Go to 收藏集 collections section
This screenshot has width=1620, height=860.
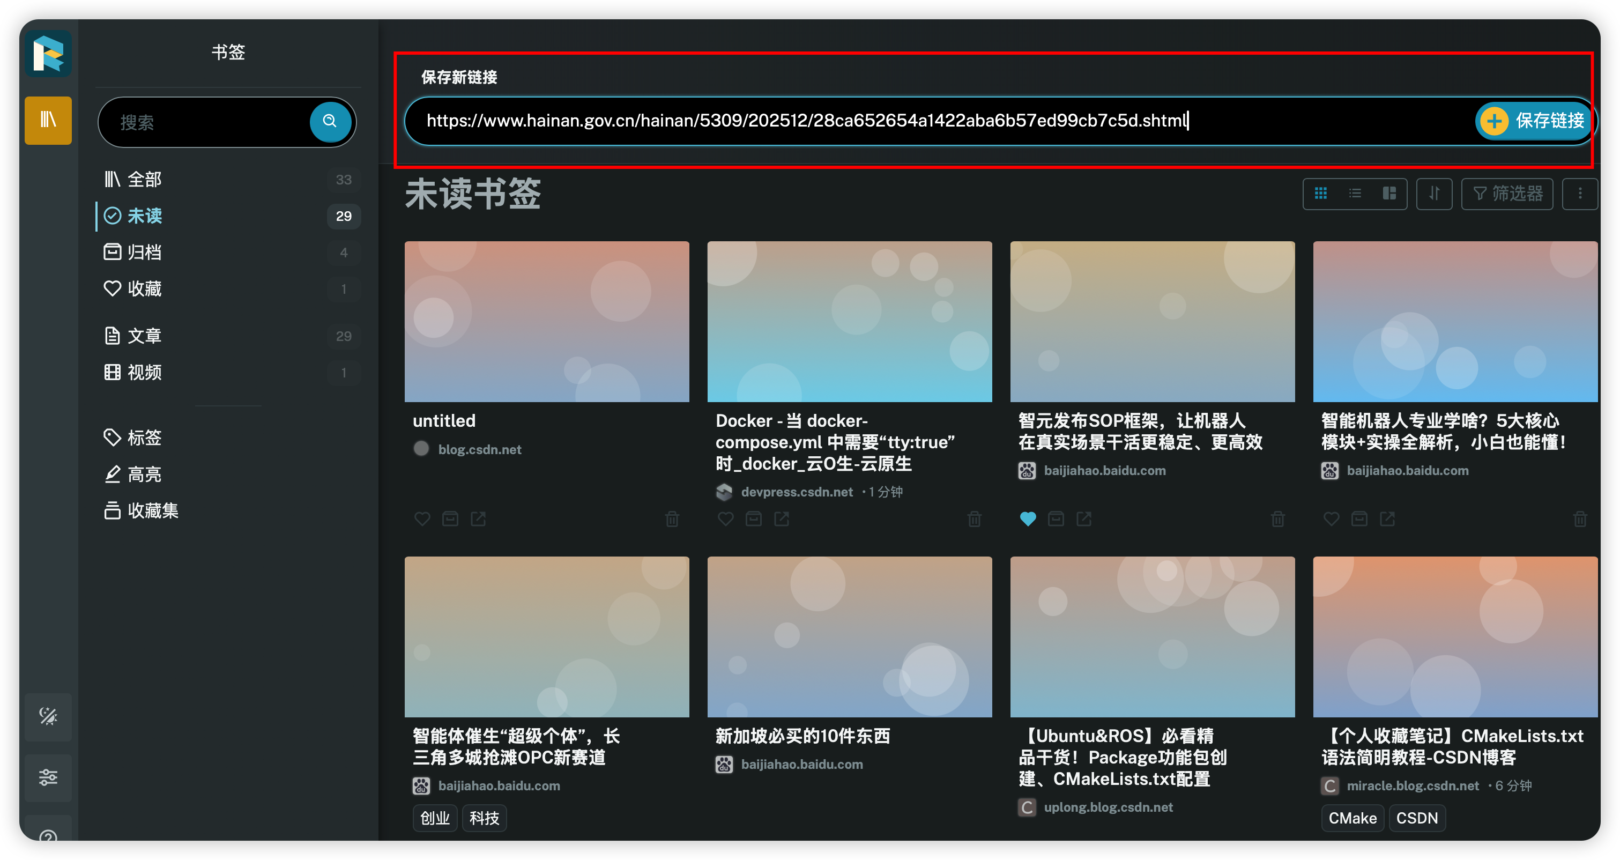[152, 510]
